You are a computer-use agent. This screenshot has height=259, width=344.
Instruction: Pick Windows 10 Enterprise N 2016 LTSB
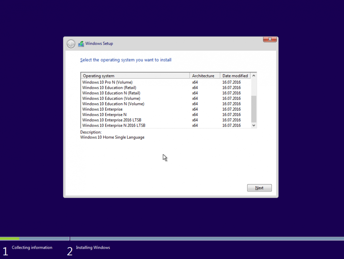tap(166, 126)
